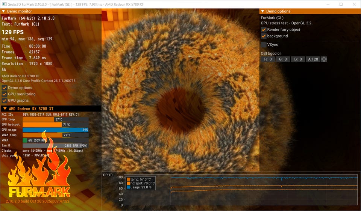Click the GPU 0 graph label
The image size is (361, 211).
[x=108, y=175]
